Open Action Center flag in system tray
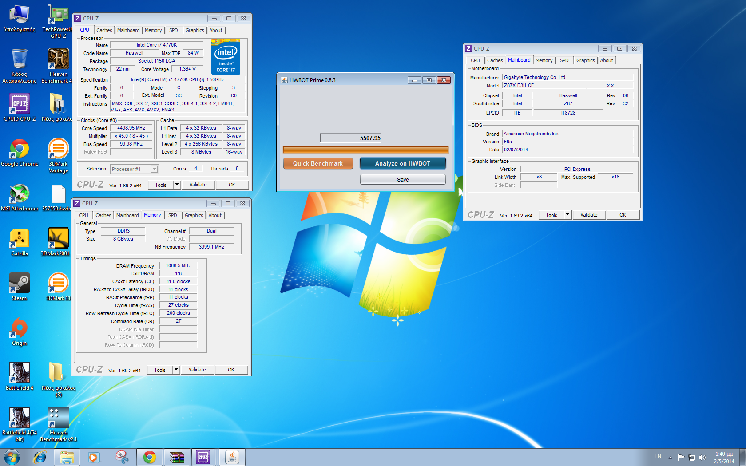The height and width of the screenshot is (466, 746). (x=681, y=457)
